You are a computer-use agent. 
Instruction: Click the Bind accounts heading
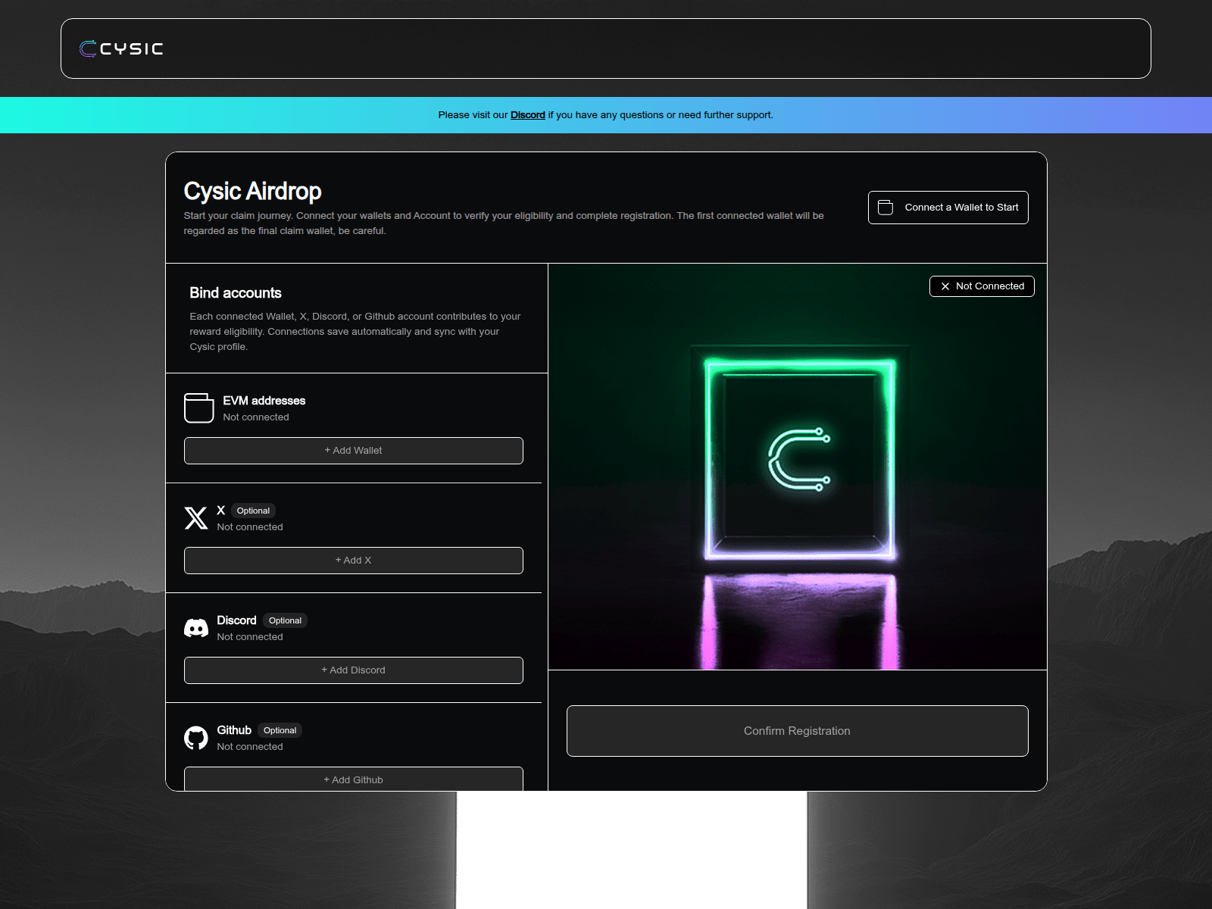pos(236,293)
